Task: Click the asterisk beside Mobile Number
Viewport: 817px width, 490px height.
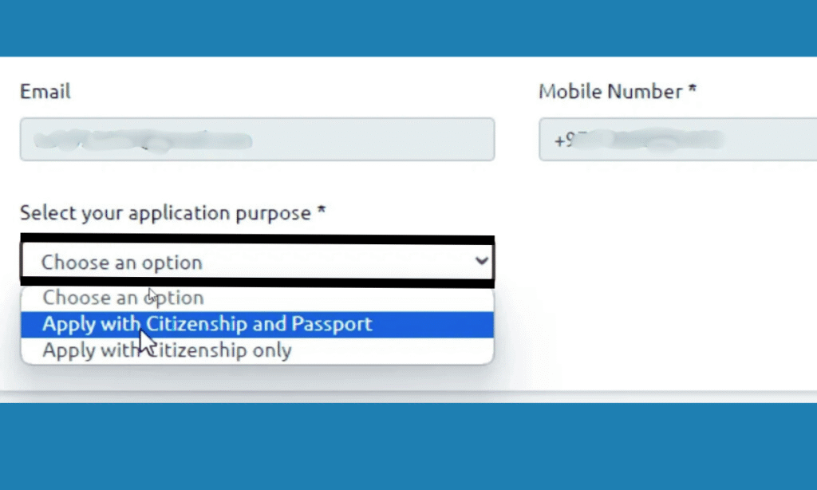Action: click(x=693, y=89)
